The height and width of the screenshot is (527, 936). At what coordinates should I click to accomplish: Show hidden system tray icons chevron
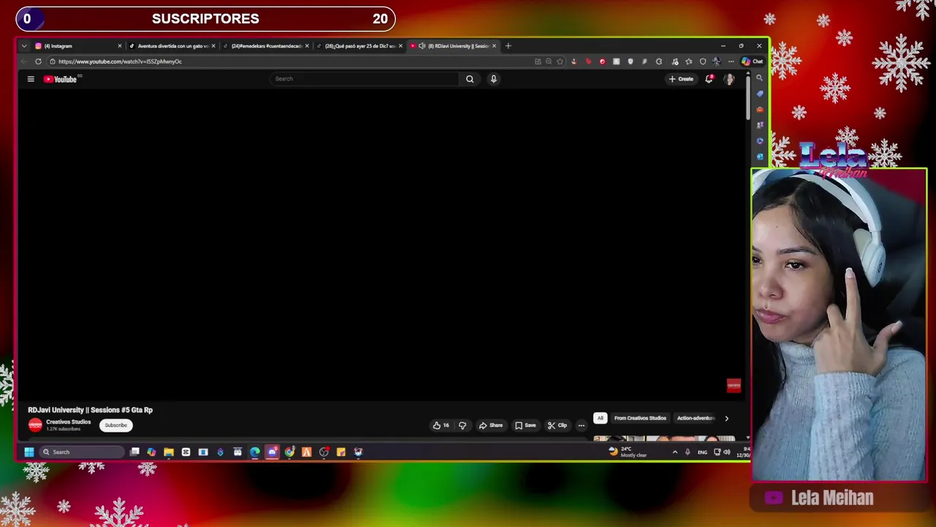point(674,452)
